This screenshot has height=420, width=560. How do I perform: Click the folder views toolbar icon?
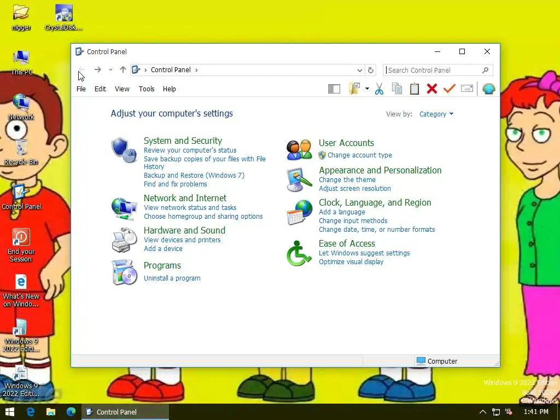pos(354,89)
